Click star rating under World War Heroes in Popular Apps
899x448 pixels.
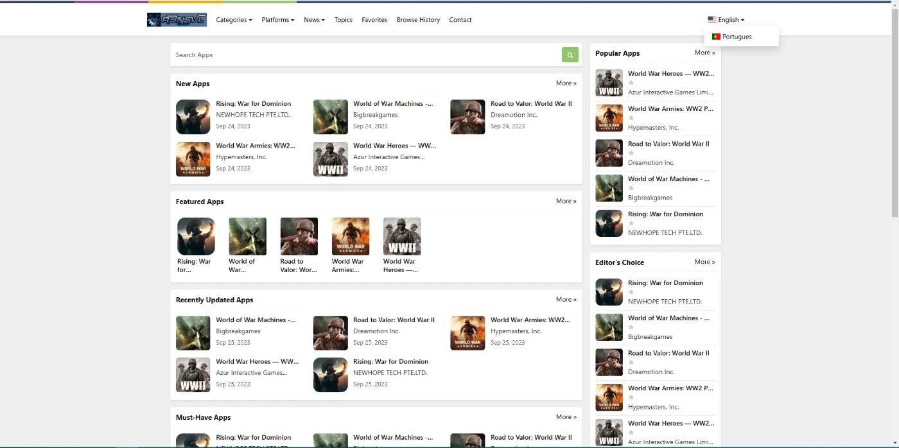coord(631,83)
